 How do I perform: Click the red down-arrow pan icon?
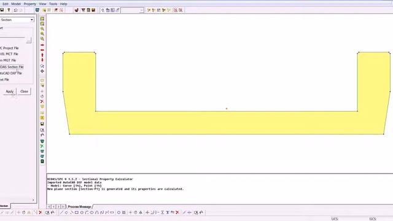42,60
